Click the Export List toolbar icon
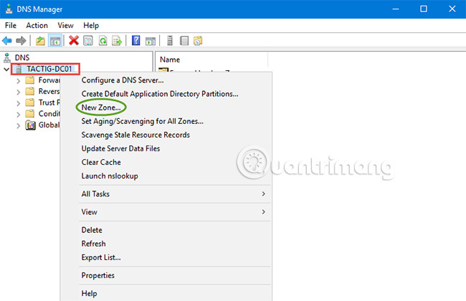 (117, 40)
